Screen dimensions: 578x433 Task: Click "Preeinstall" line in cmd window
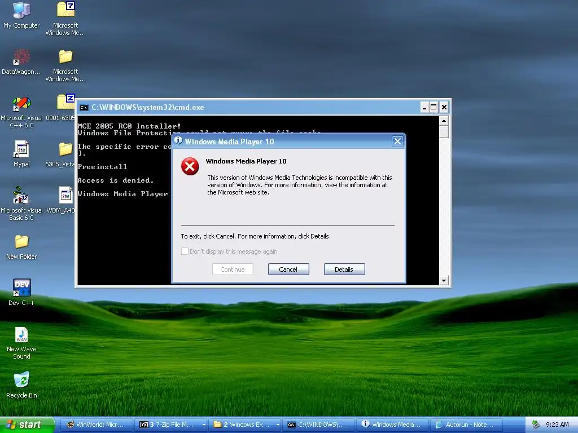click(x=103, y=167)
